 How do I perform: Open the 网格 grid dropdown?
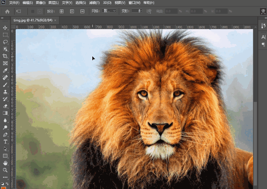(x=109, y=11)
